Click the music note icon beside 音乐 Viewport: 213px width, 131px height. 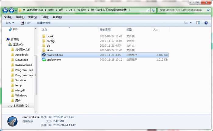(x=10, y=29)
